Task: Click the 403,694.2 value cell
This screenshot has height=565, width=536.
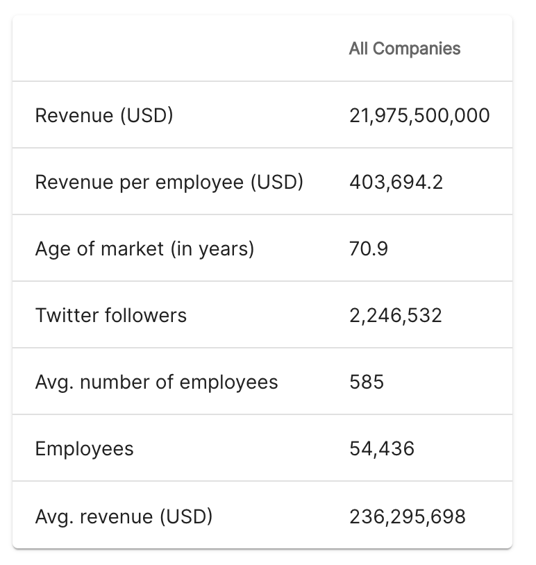Action: [396, 182]
